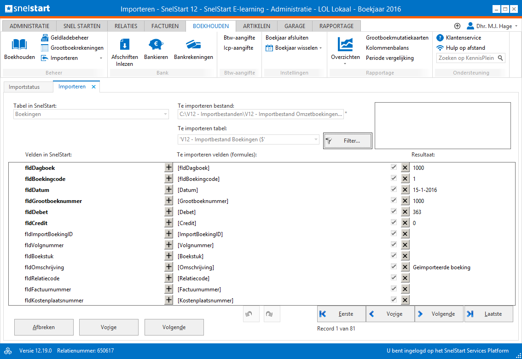The image size is (522, 359).
Task: Click the status bar services icon
Action: (x=8, y=351)
